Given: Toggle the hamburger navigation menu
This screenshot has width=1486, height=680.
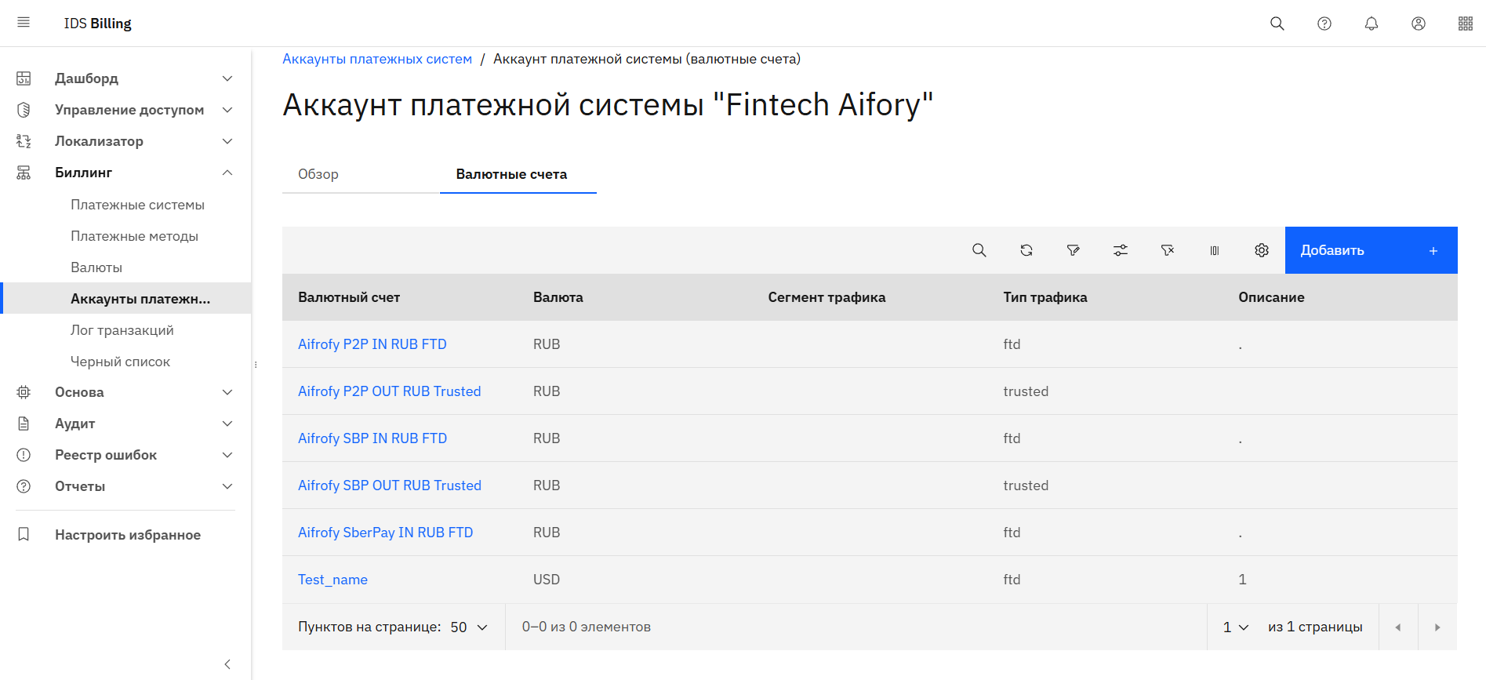Looking at the screenshot, I should [x=24, y=23].
